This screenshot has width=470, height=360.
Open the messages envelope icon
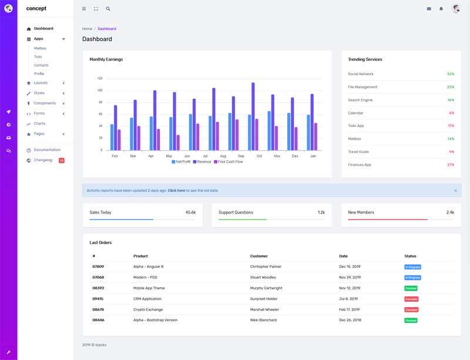click(429, 8)
